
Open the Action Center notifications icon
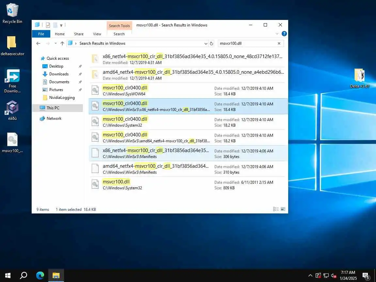[x=366, y=276]
